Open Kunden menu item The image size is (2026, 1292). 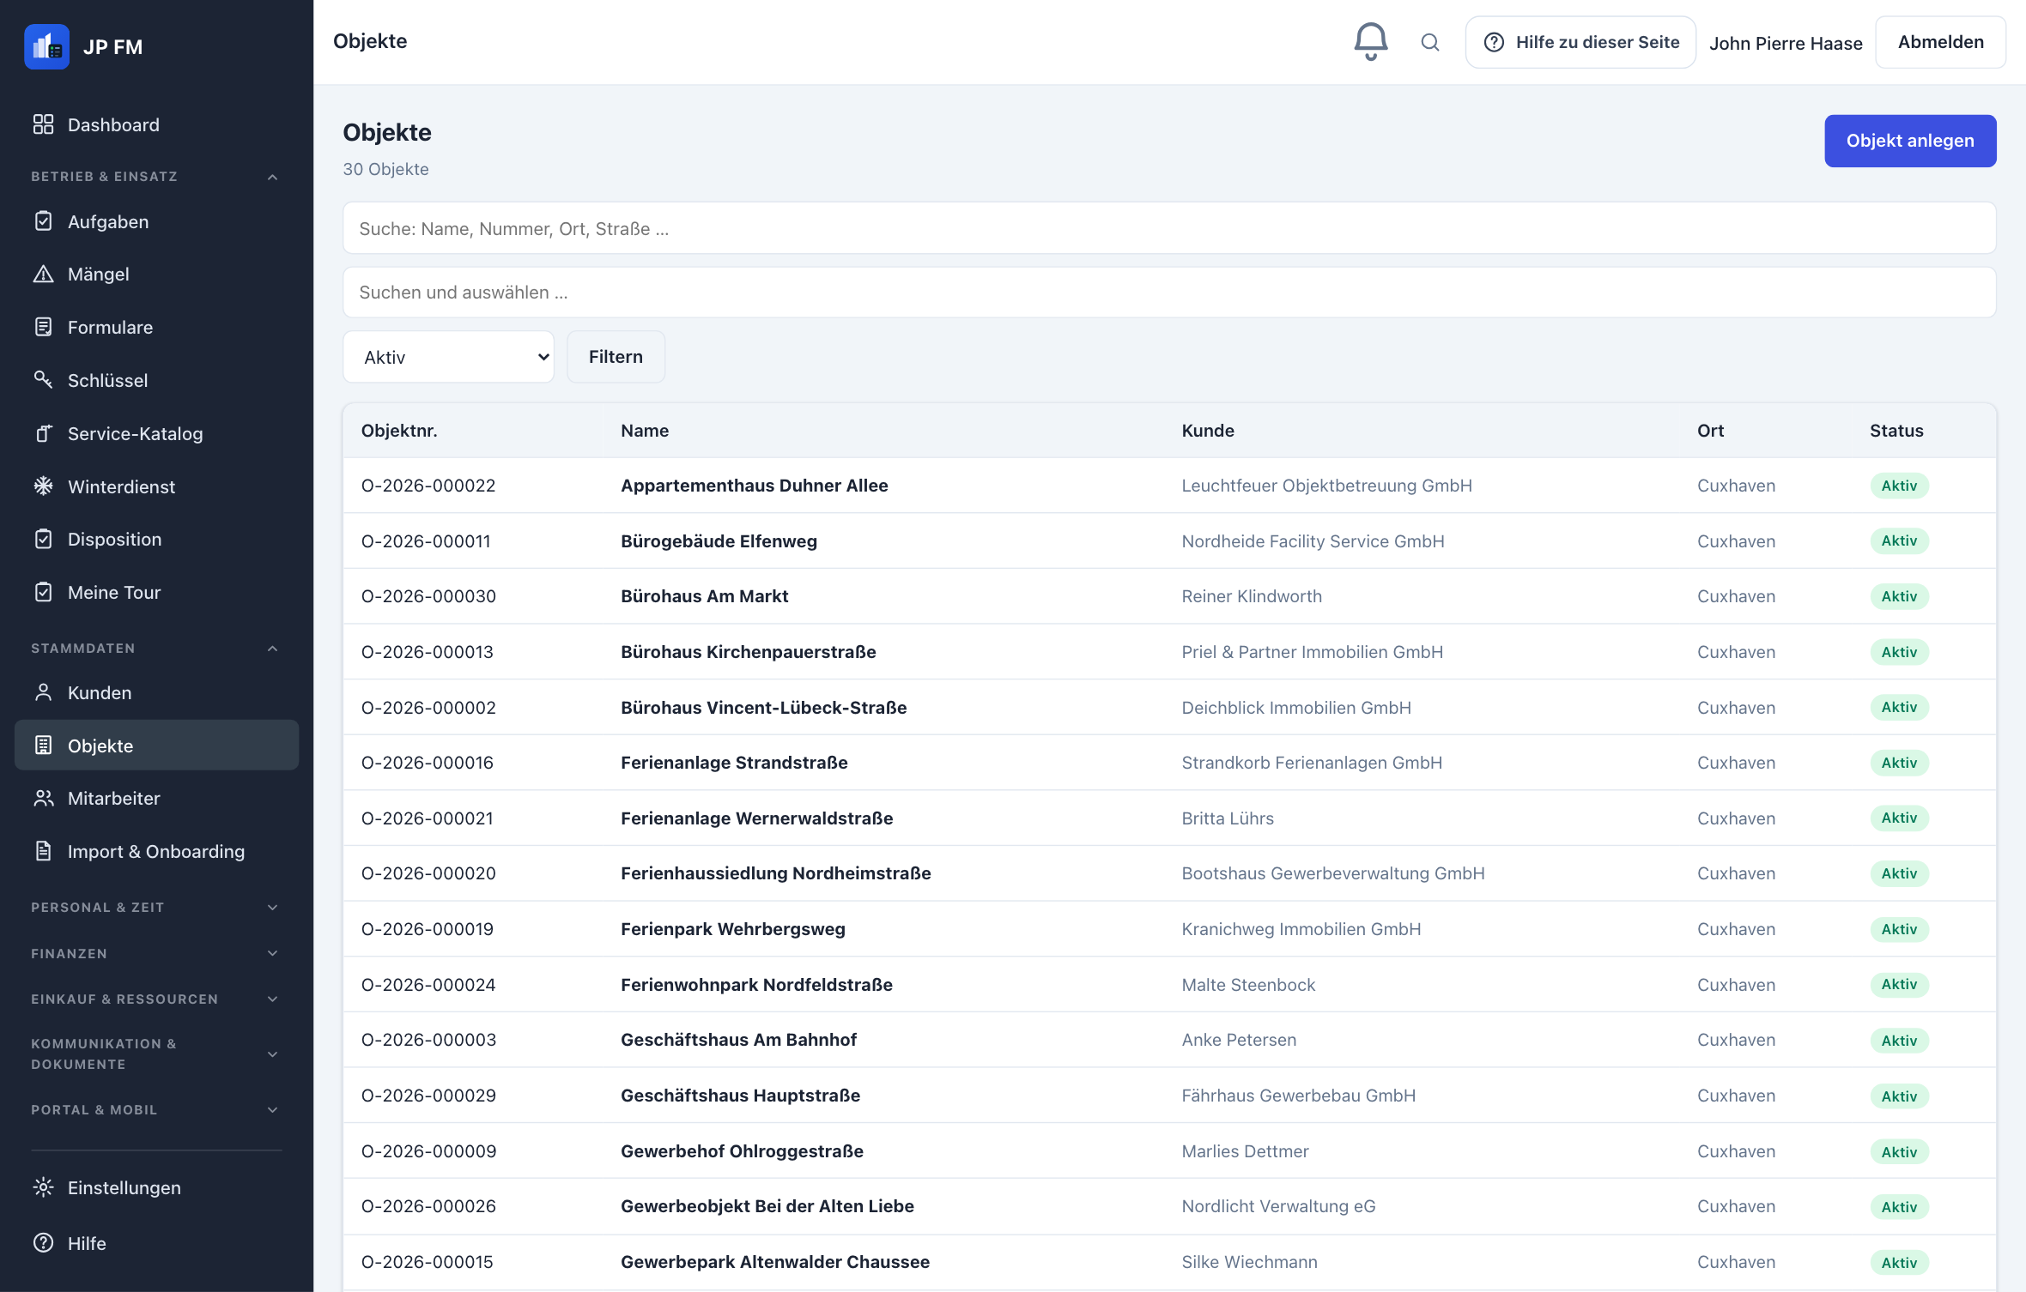pyautogui.click(x=156, y=692)
